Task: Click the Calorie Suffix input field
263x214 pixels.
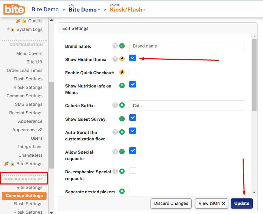Action: point(187,105)
